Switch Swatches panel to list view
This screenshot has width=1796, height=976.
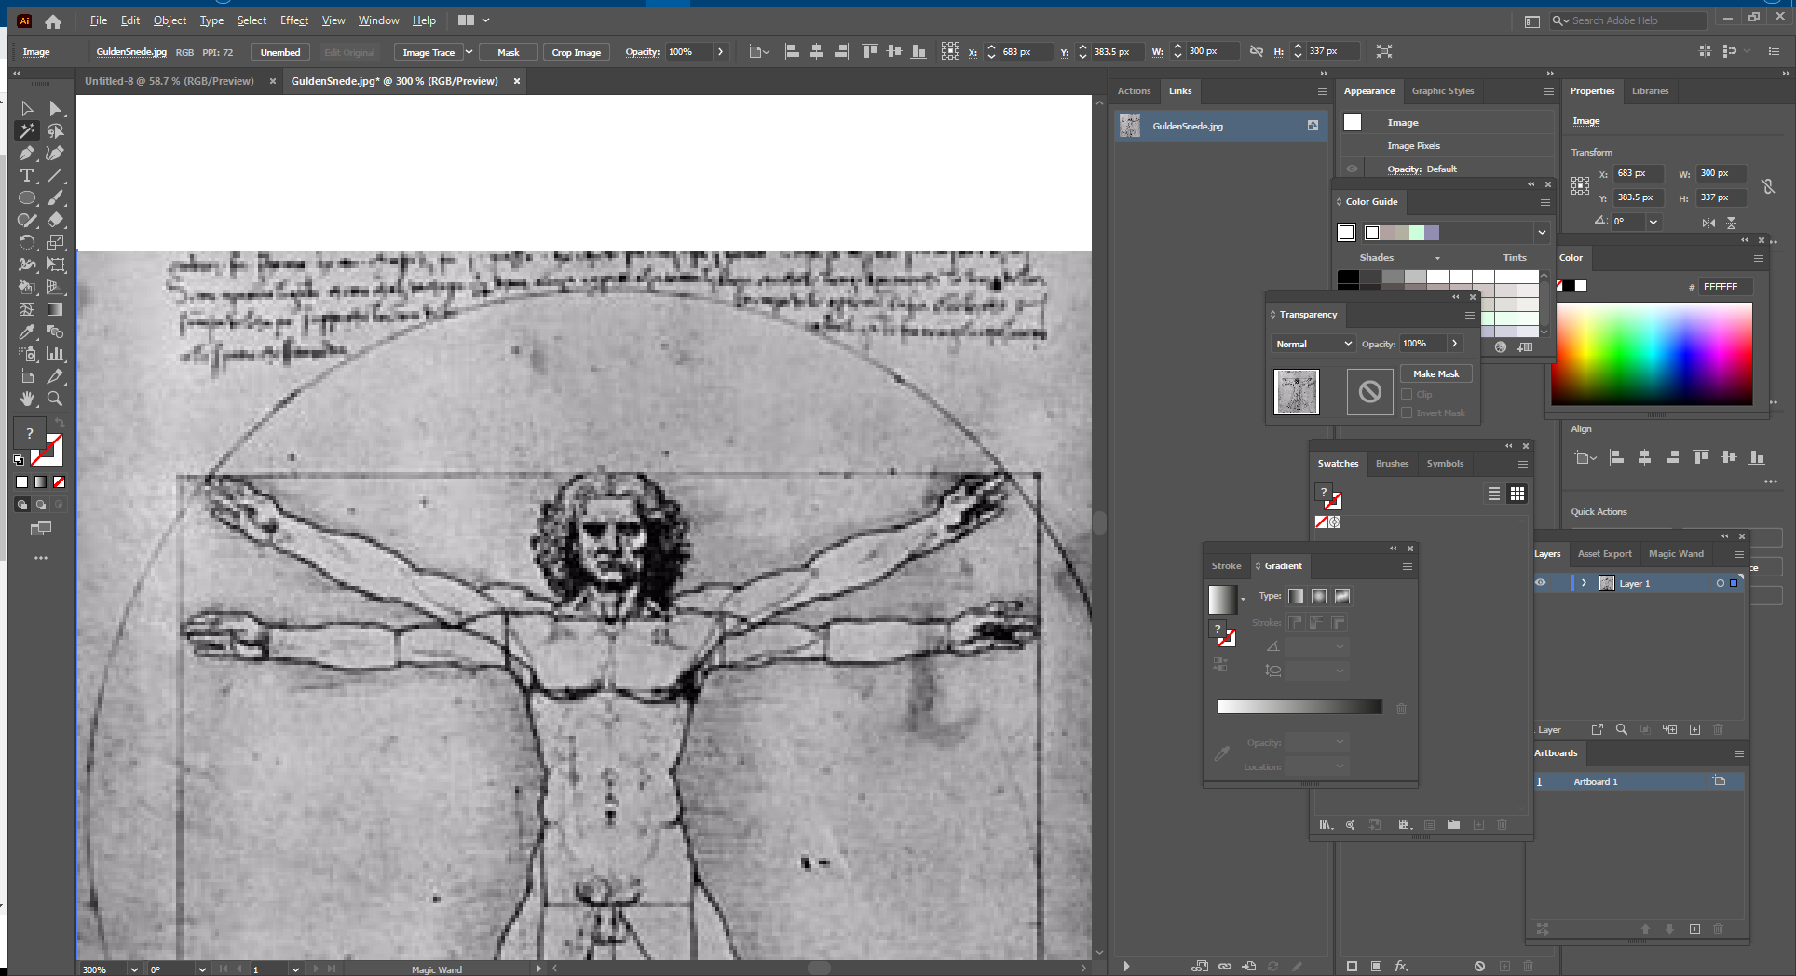click(x=1494, y=494)
